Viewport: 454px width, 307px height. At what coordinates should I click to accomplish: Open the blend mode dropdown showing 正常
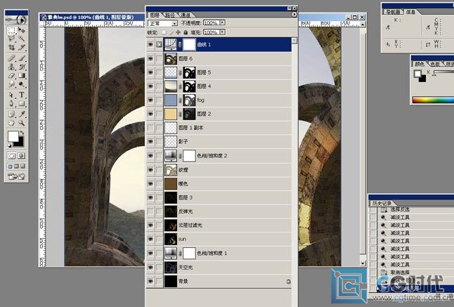tap(162, 23)
